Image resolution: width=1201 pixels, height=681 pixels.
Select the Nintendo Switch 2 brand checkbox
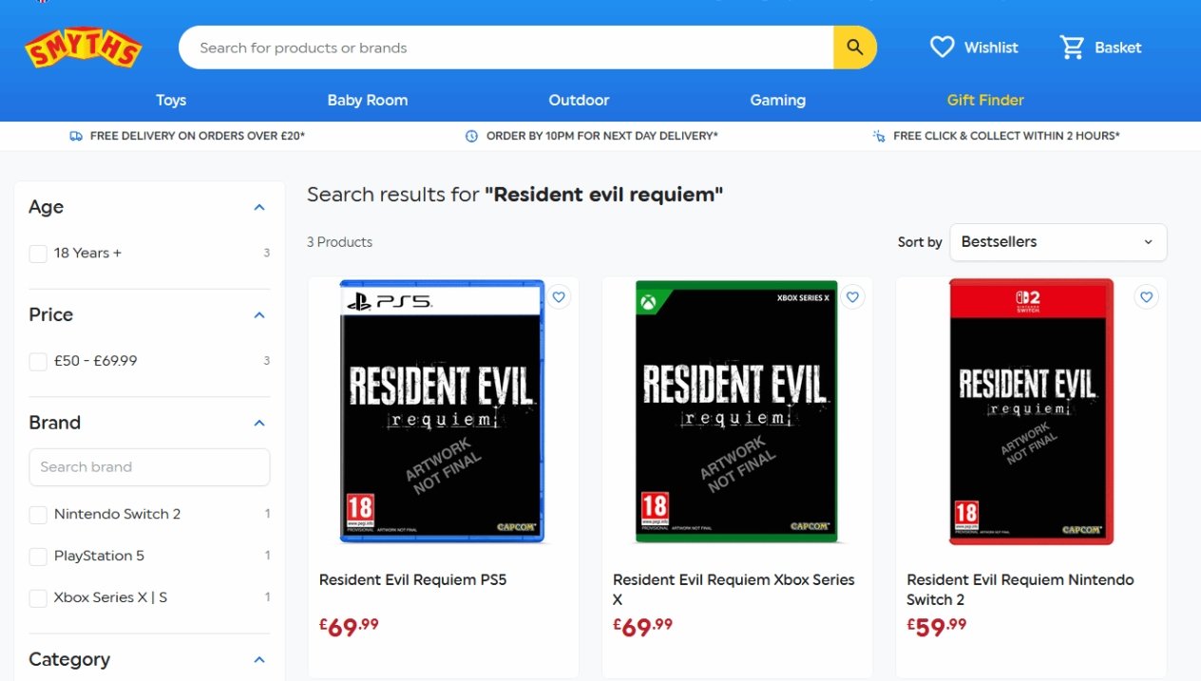coord(38,515)
